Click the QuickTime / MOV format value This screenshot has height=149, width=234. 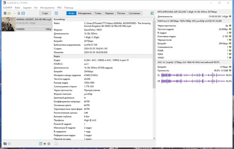click(93, 30)
